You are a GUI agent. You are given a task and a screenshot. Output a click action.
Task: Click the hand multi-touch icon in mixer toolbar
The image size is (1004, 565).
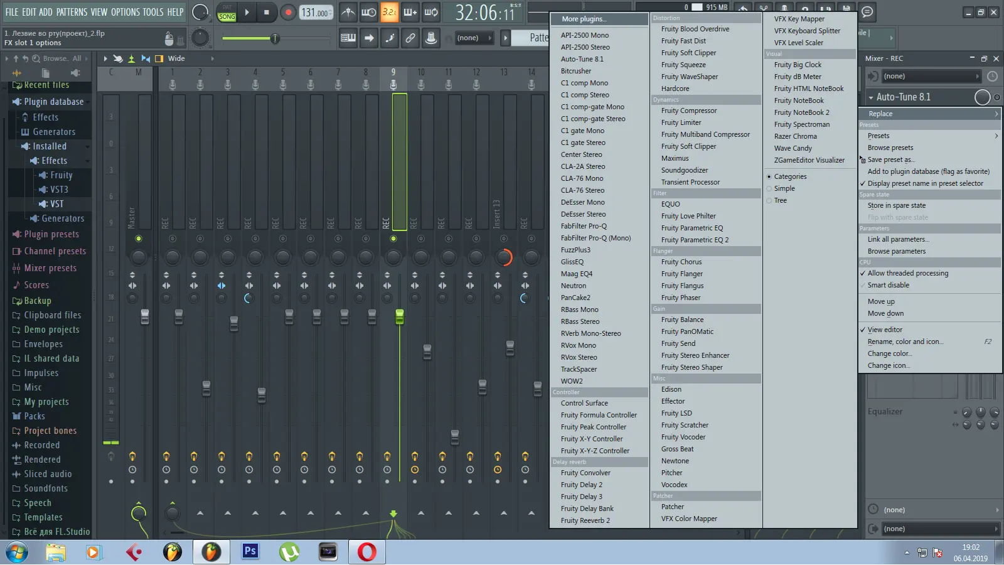click(x=117, y=58)
